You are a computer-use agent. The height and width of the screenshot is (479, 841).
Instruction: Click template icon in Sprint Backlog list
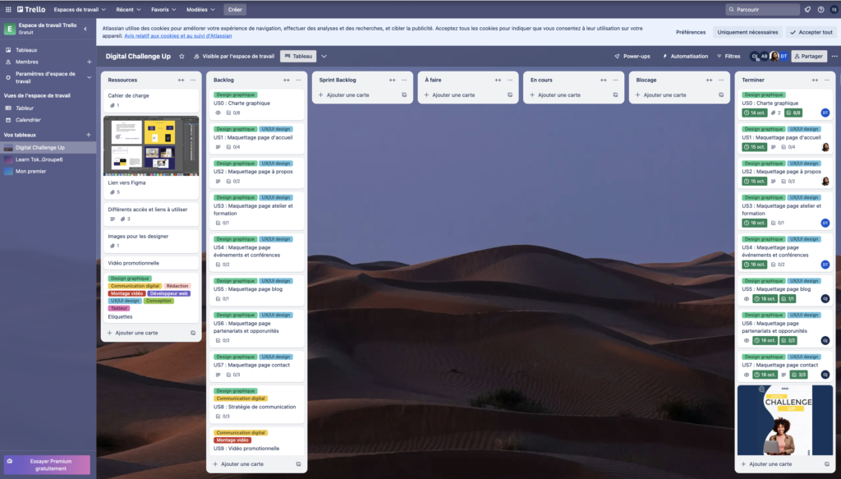point(404,95)
